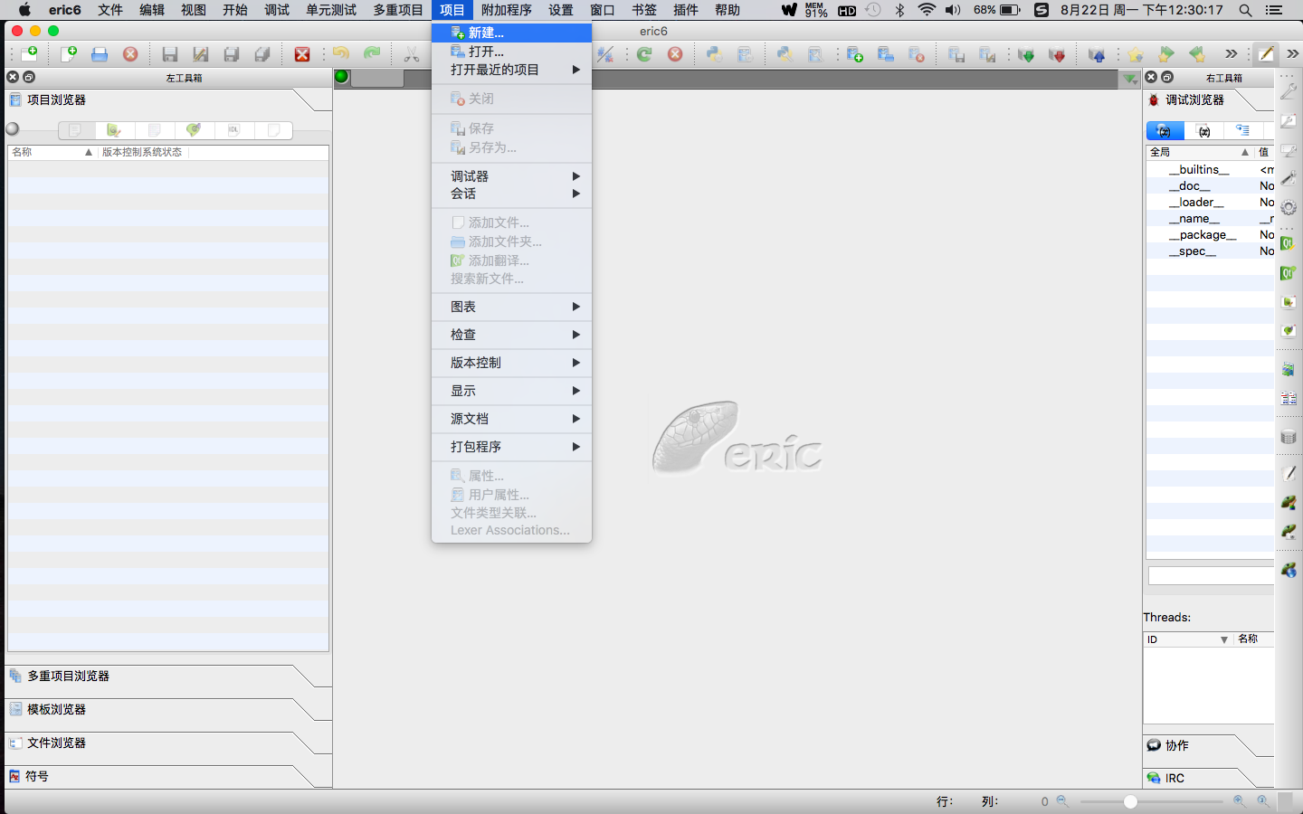
Task: Switch to forms tab in project browser
Action: click(114, 130)
